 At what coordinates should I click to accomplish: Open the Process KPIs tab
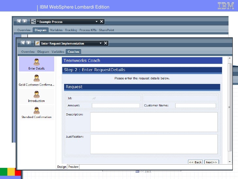[88, 30]
